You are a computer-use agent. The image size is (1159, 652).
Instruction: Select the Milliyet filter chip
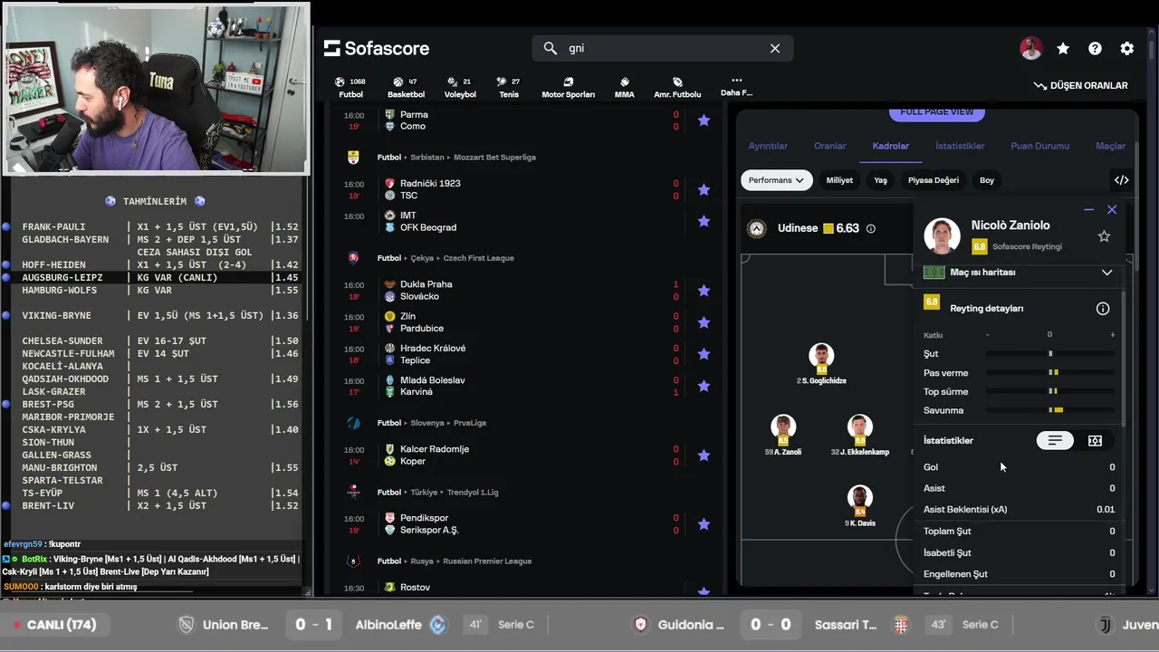point(839,180)
